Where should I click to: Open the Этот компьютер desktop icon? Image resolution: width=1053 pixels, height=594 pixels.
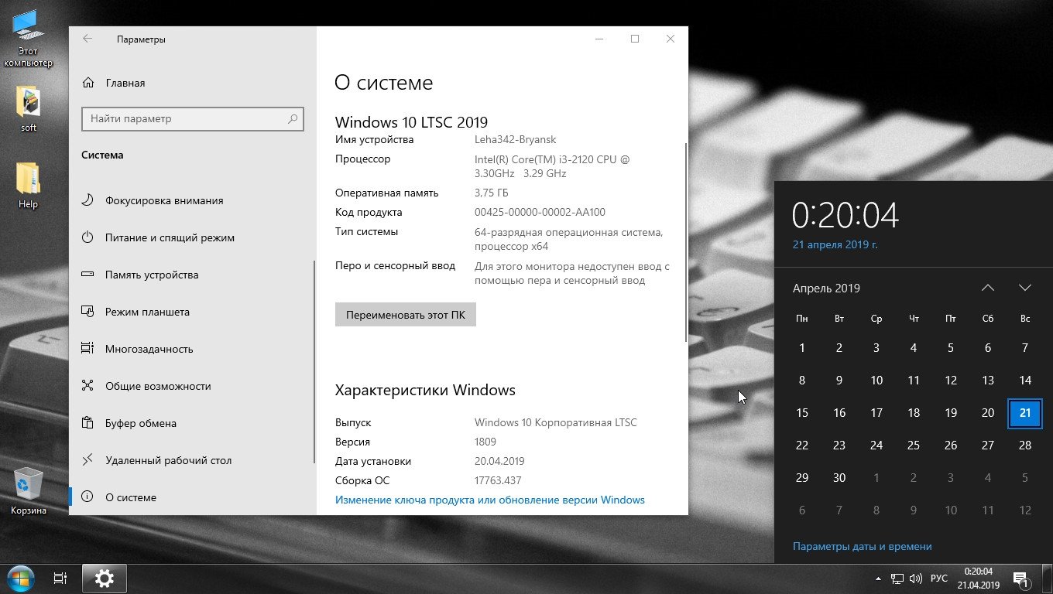point(29,39)
